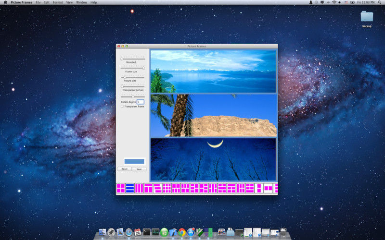Enable the Transparent frame checkbox
This screenshot has height=240, width=385.
tap(122, 107)
